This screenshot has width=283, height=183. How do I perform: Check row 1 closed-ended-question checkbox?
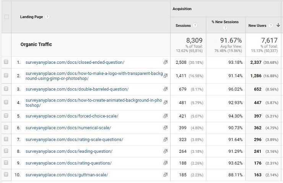pos(6,62)
